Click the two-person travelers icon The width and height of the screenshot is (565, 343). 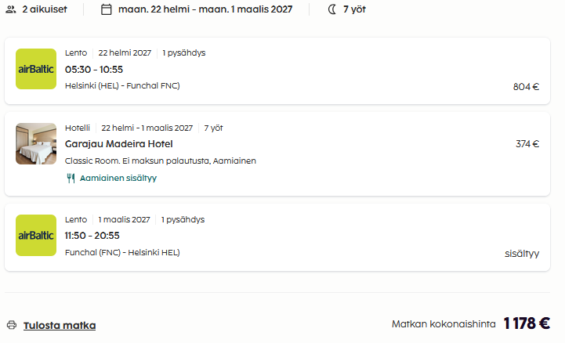(x=11, y=9)
